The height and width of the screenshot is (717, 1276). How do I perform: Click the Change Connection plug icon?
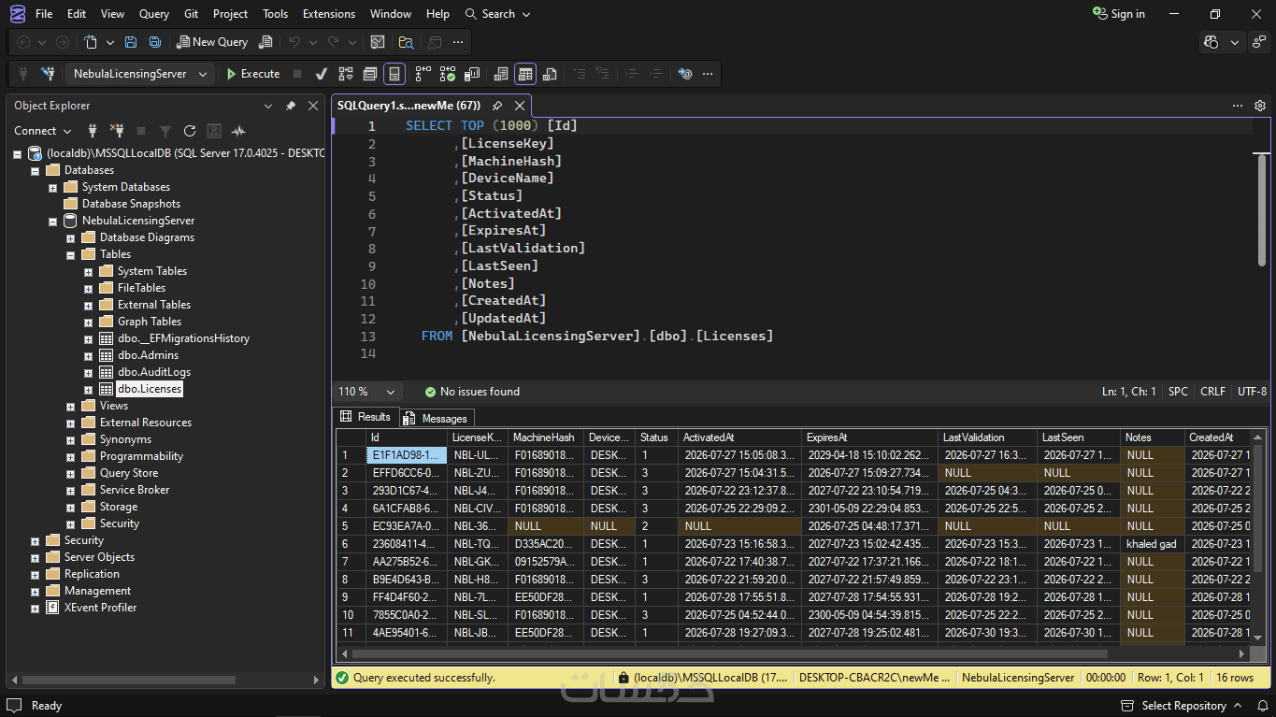pos(48,74)
